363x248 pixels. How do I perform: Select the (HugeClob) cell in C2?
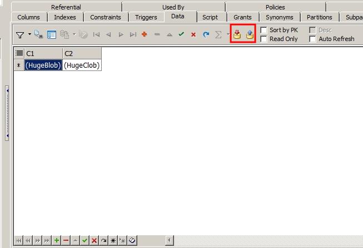point(82,65)
